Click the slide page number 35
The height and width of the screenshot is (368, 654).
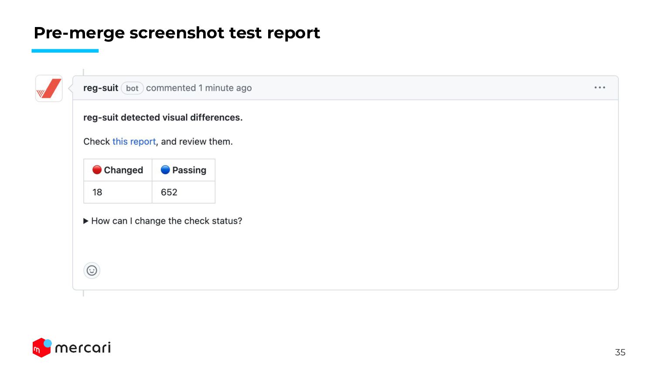click(x=620, y=352)
